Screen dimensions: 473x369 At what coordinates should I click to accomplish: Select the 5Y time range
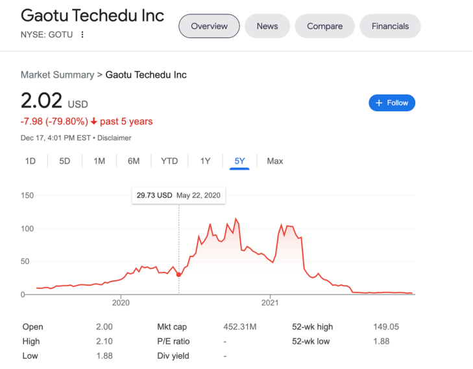click(239, 161)
